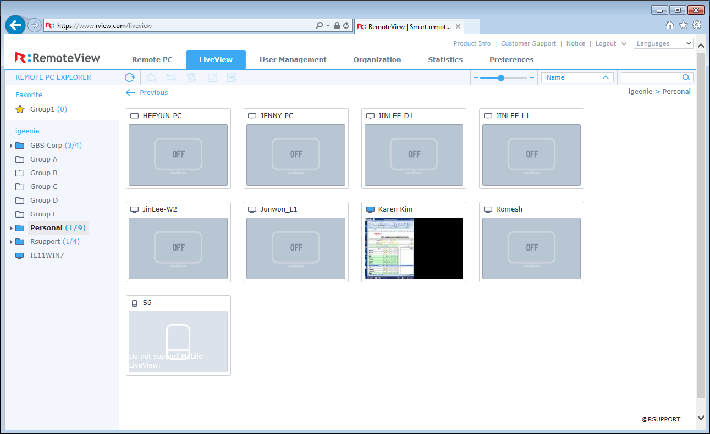Click the browser forward arrow button
The image size is (710, 434).
[35, 25]
